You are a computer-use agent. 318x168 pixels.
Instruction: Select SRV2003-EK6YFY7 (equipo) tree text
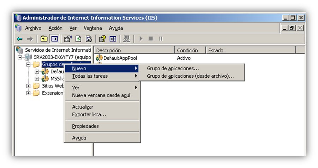coord(62,57)
